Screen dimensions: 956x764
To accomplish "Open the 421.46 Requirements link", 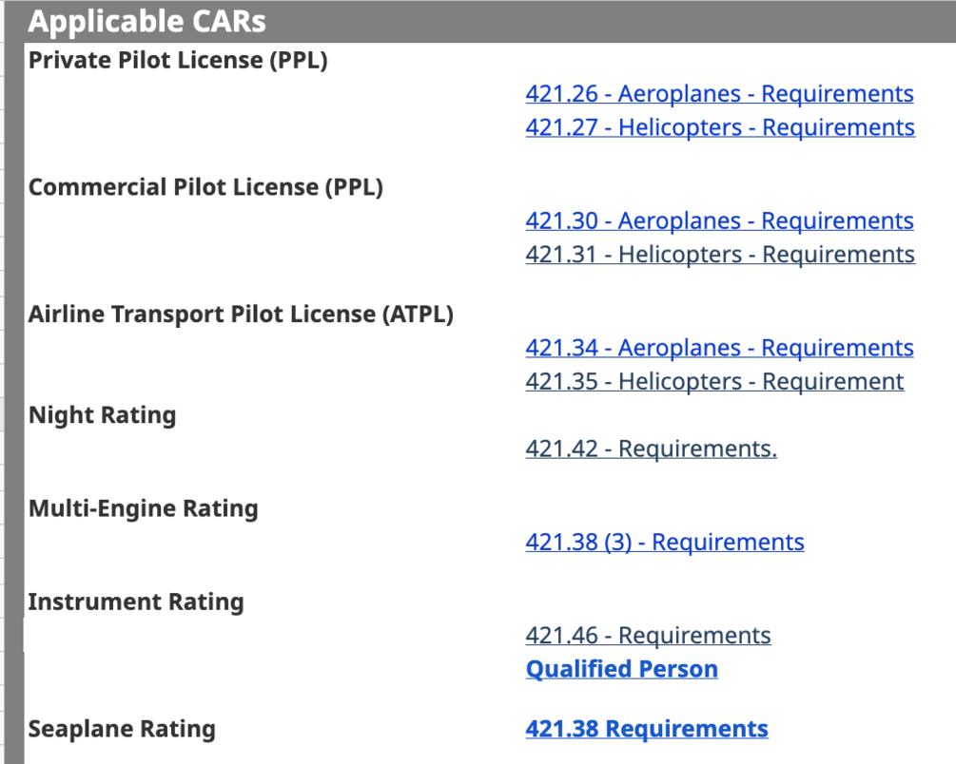I will 648,636.
